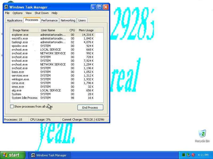Image resolution: width=213 pixels, height=159 pixels.
Task: Maximize the Task Manager window
Action: click(x=100, y=7)
